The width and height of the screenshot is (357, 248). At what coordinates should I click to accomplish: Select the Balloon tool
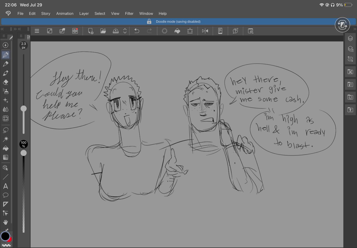coord(5,195)
